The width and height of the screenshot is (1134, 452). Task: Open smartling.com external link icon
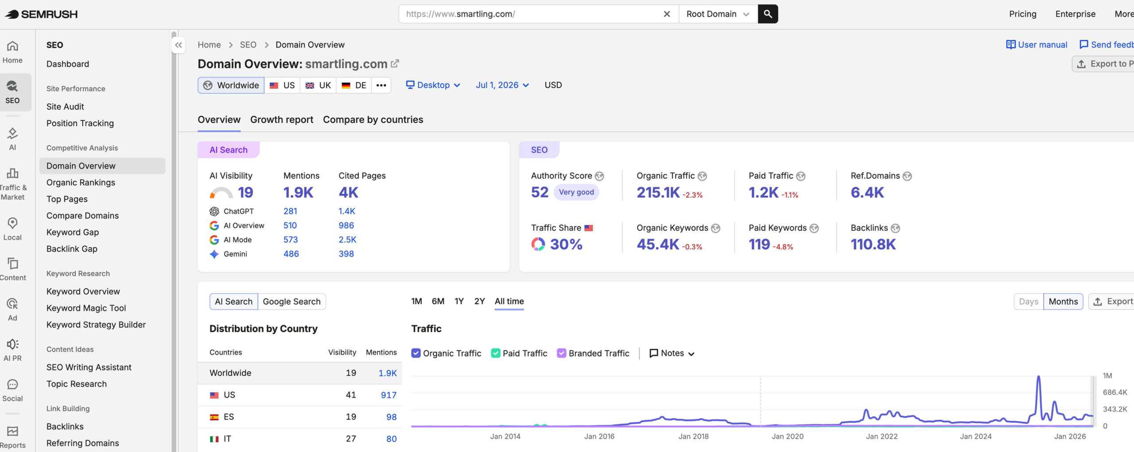tap(395, 64)
